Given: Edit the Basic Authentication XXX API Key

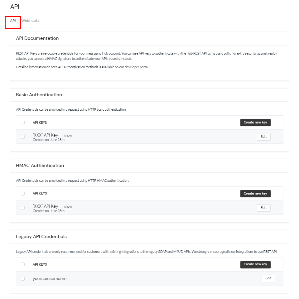Looking at the screenshot, I should pos(263,137).
